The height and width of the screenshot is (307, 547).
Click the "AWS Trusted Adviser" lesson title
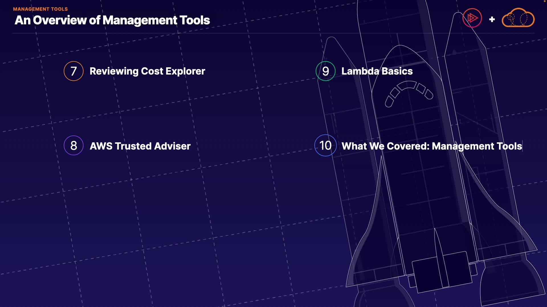pyautogui.click(x=140, y=146)
